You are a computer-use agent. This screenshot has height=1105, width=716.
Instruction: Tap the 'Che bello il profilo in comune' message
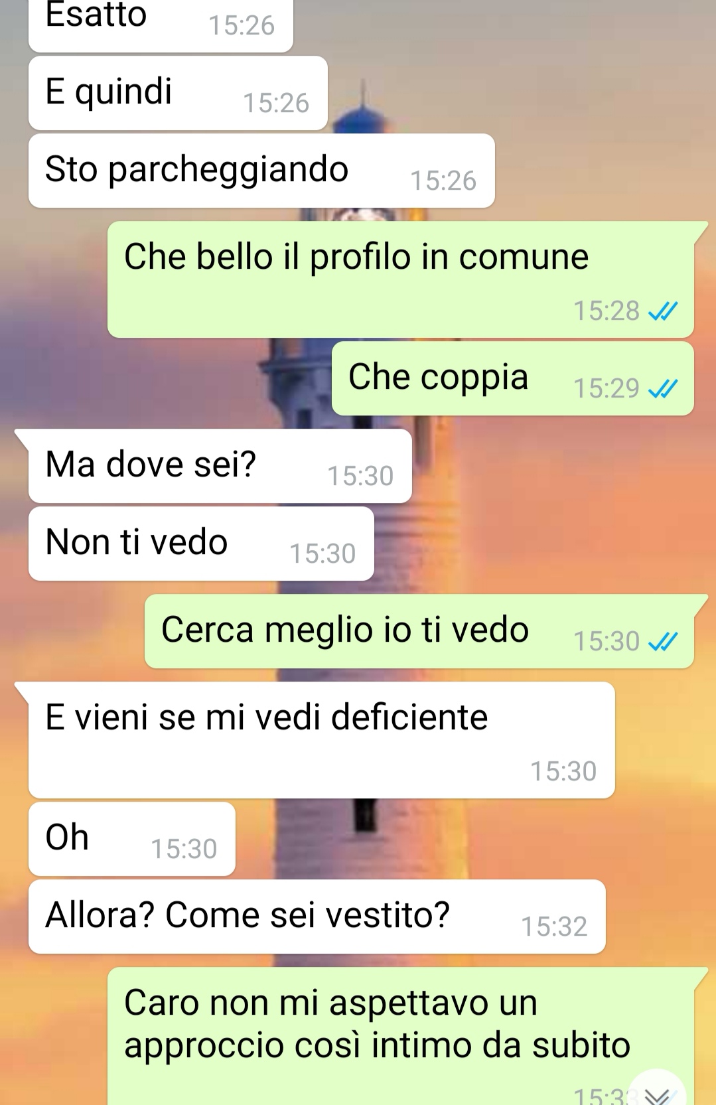[401, 279]
